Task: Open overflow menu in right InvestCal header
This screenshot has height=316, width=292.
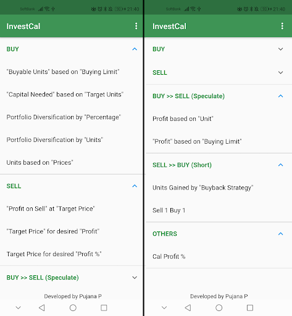Action: (282, 26)
